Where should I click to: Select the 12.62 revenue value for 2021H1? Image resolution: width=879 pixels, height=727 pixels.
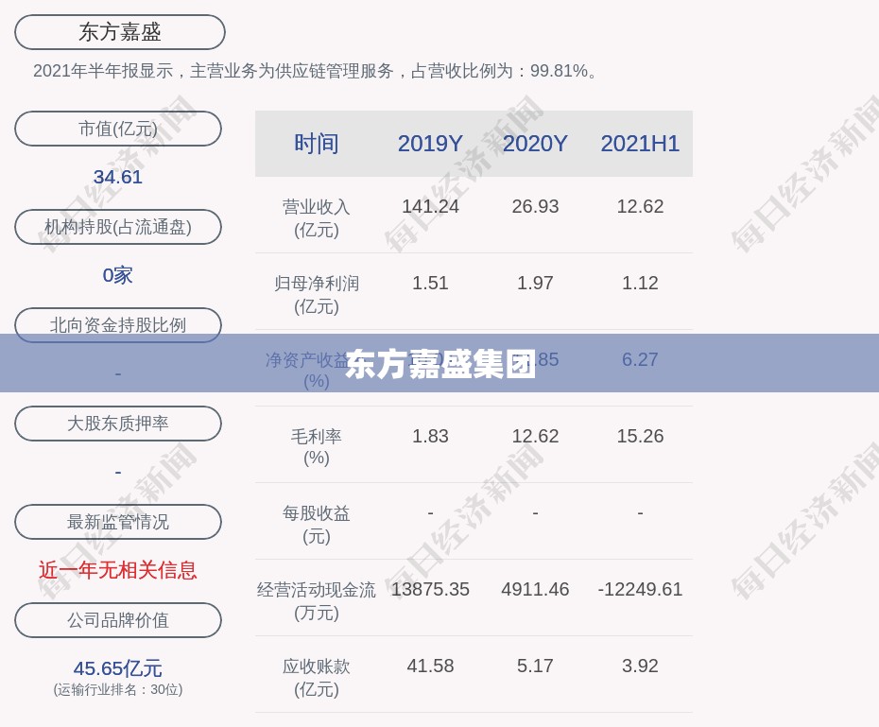click(640, 206)
